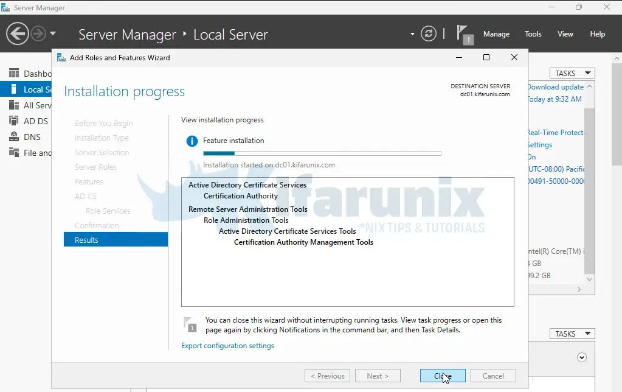This screenshot has height=392, width=622.
Task: Open the navigation history dropdown arrow
Action: point(53,33)
